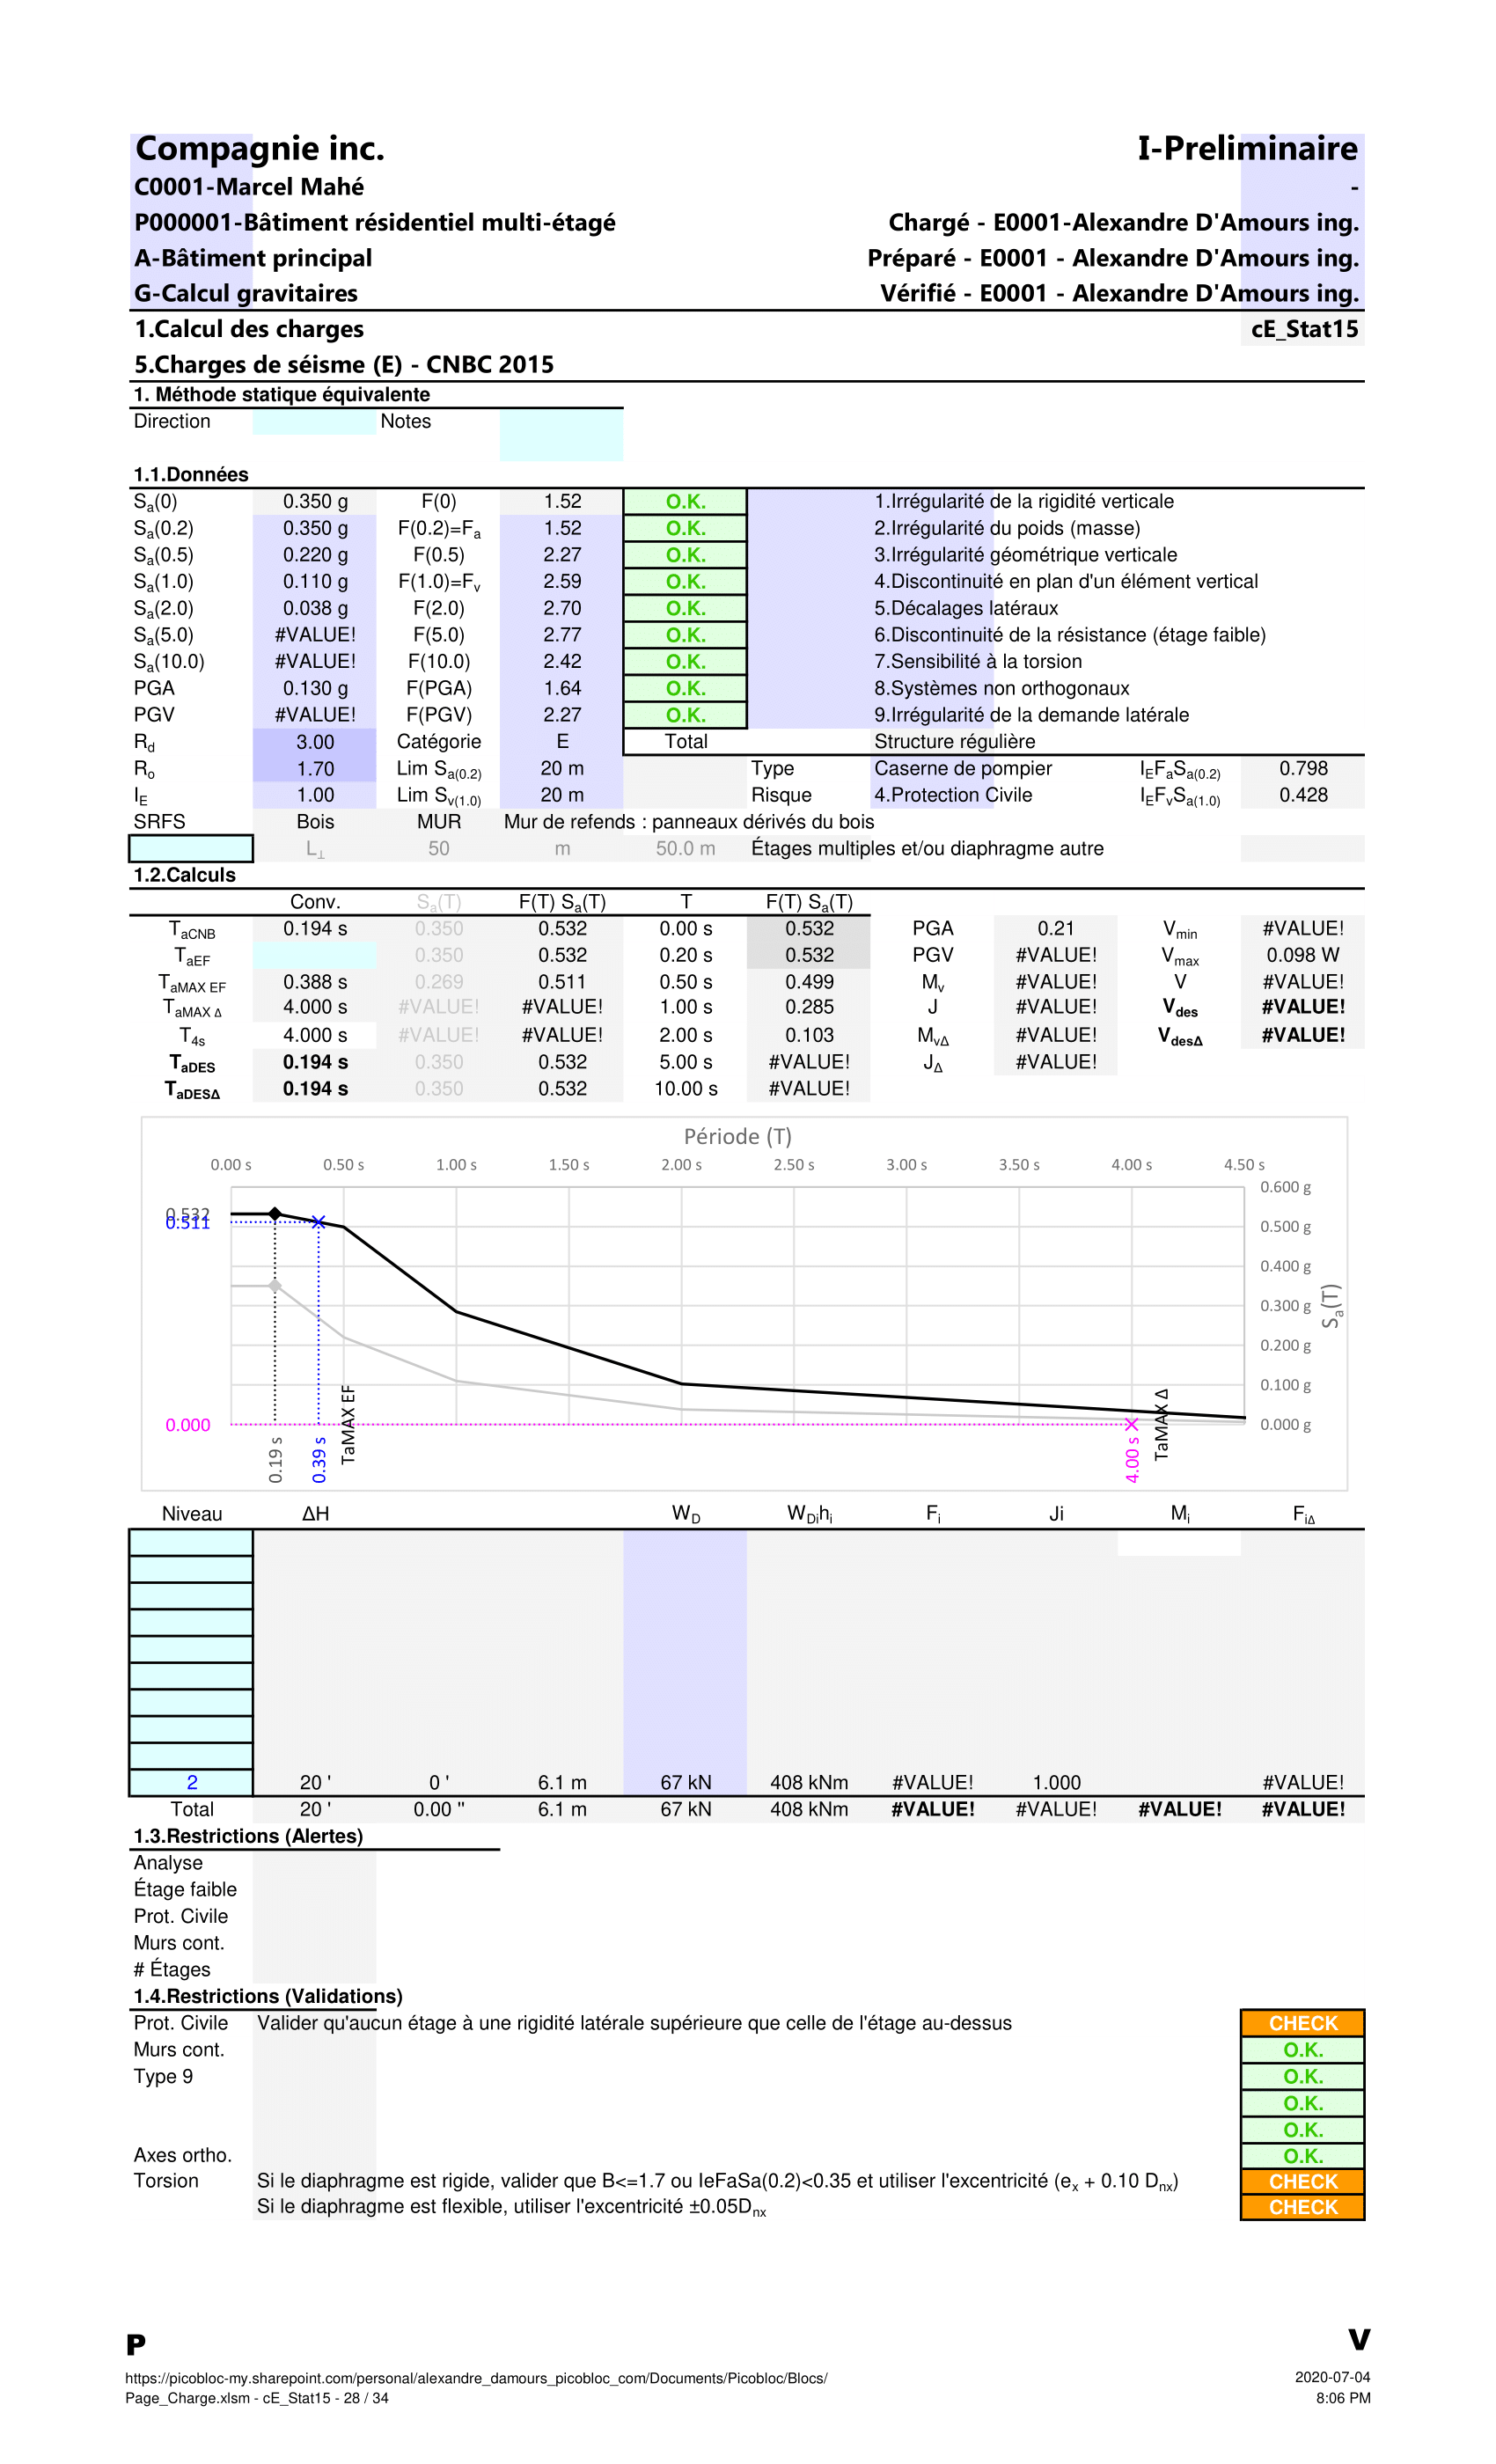Click the empty cyan TaEF input cell

point(314,956)
